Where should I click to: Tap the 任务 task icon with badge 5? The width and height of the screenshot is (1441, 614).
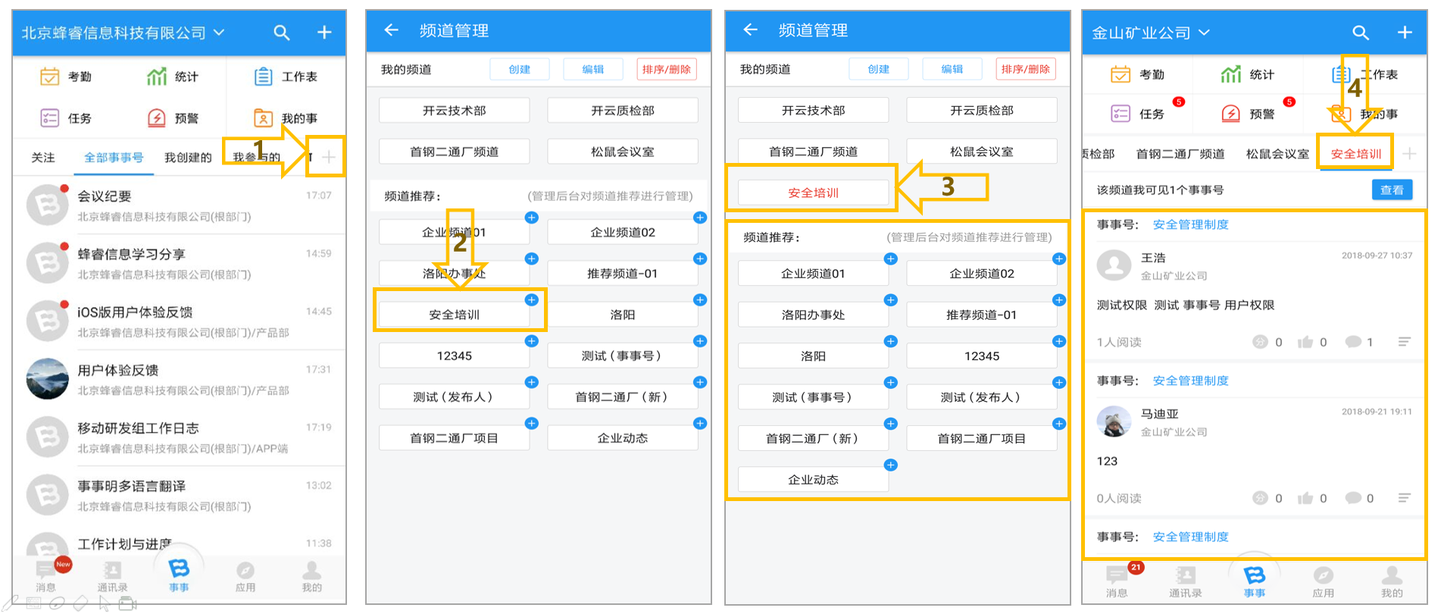1120,114
